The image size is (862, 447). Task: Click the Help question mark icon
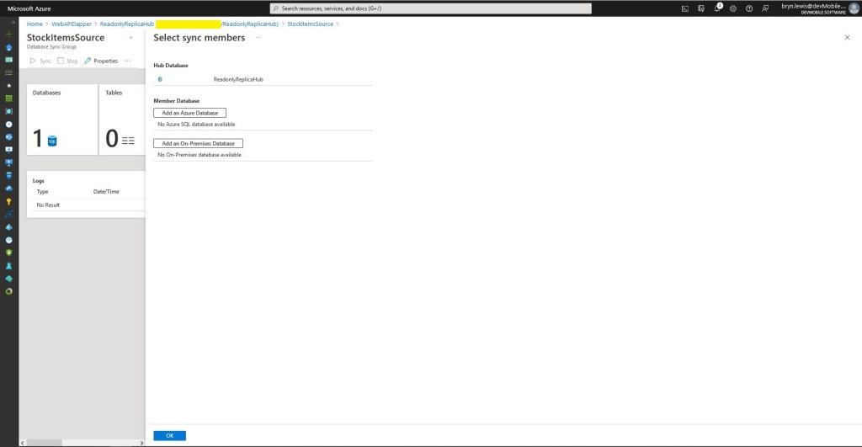point(749,8)
